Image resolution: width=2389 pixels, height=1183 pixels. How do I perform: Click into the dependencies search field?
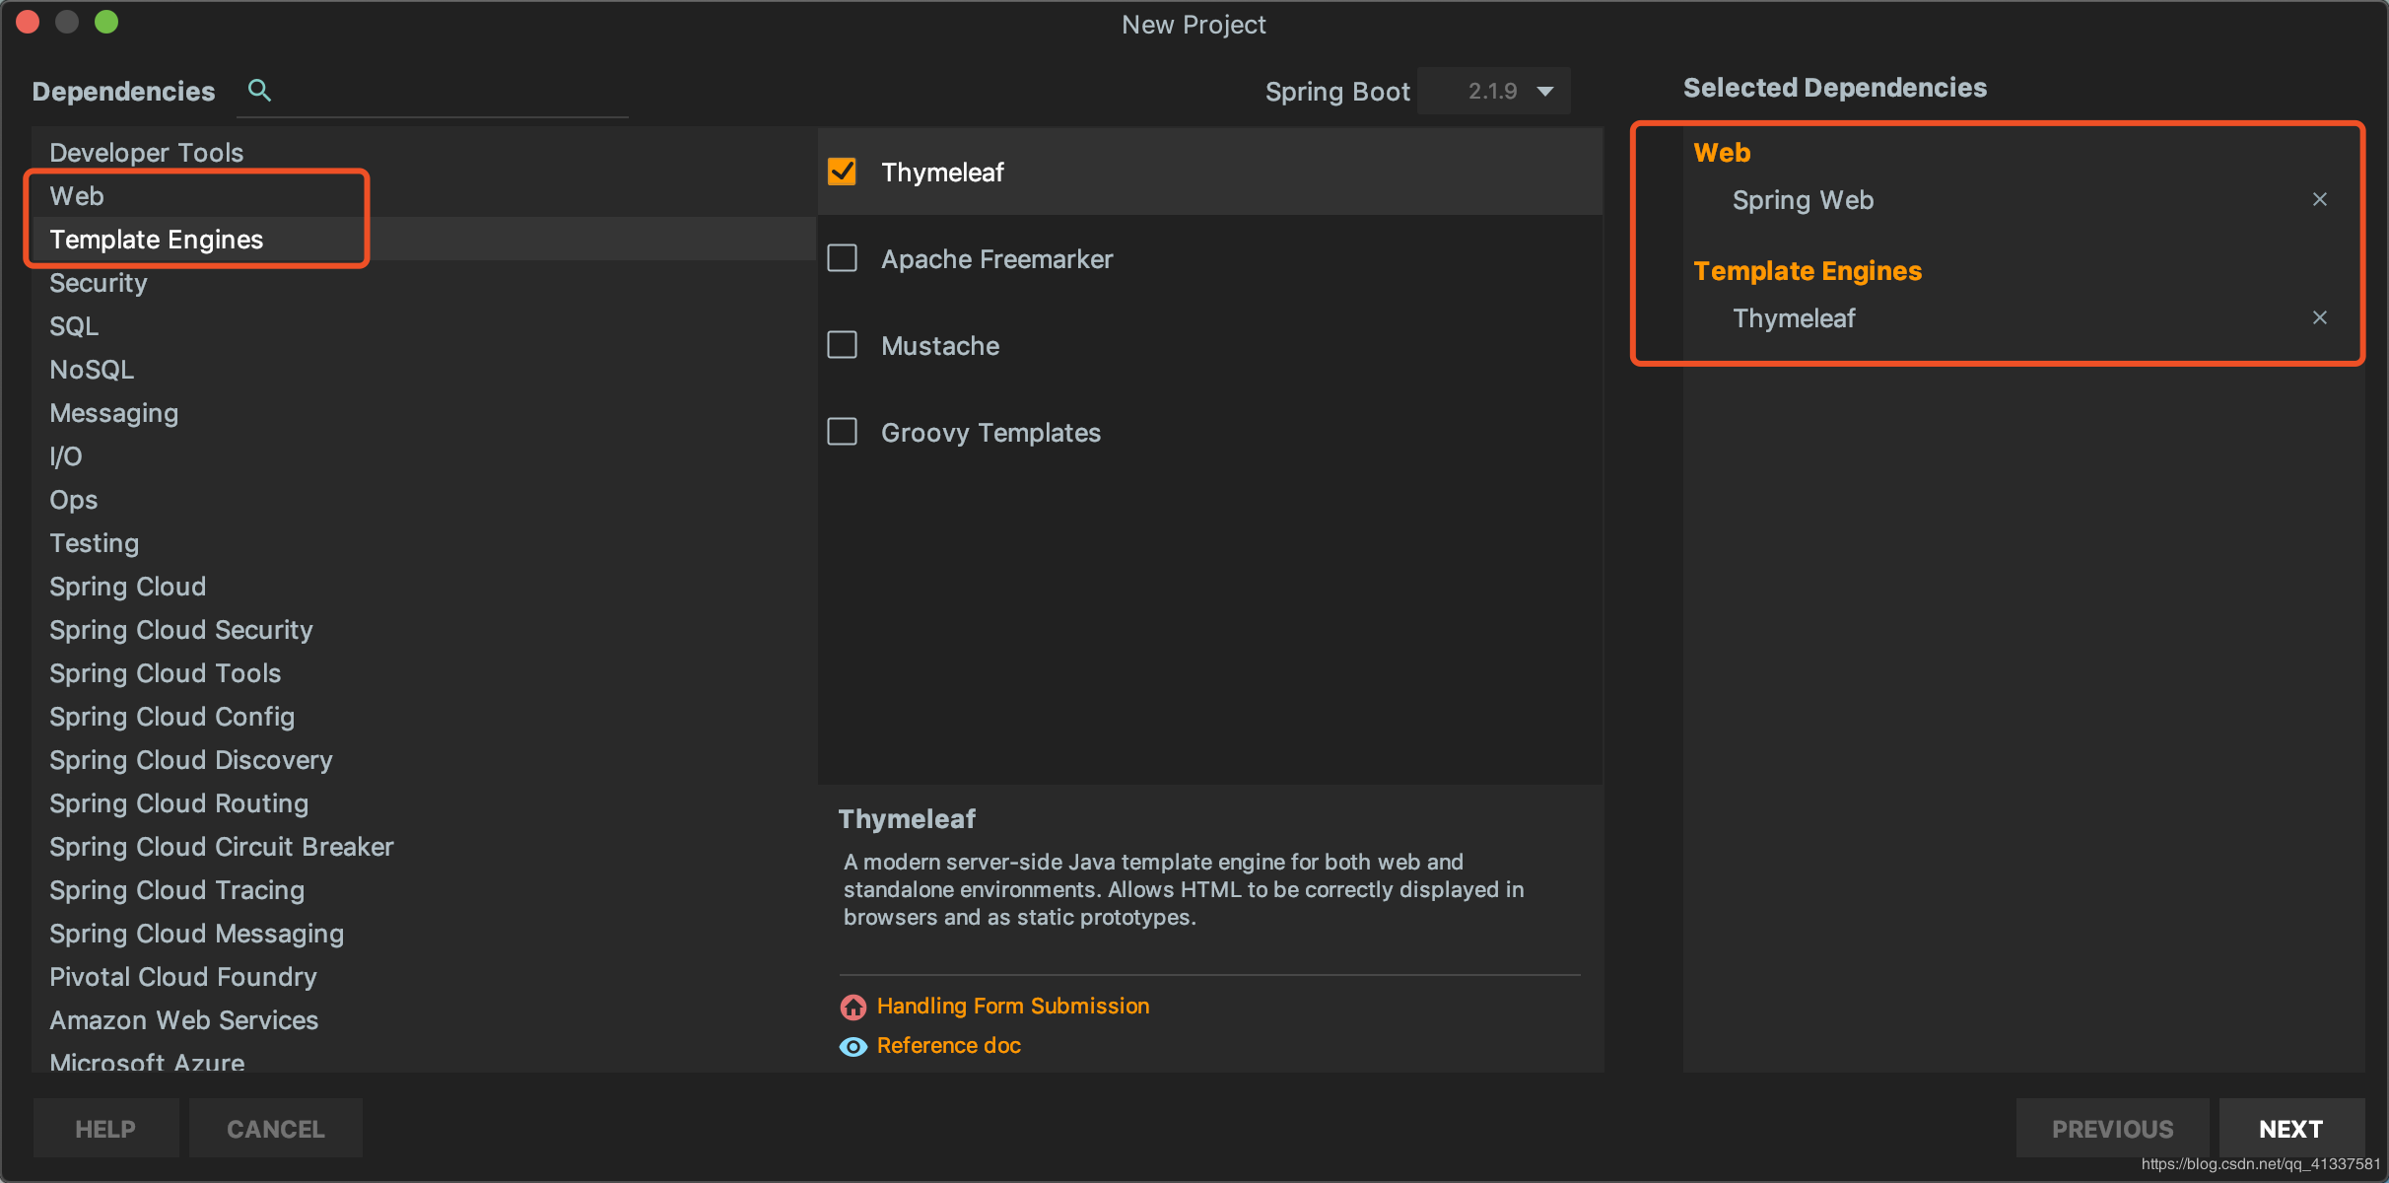444,92
